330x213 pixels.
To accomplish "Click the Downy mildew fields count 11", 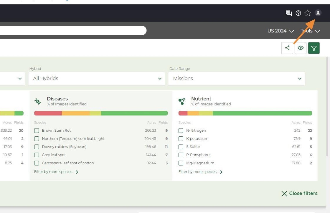I will [x=166, y=147].
